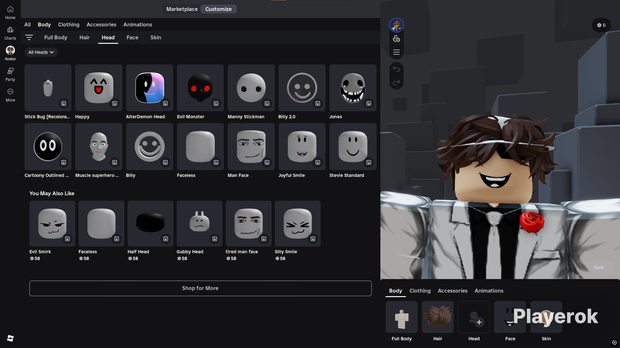Switch to the Marketplace tab
Viewport: 620px width, 348px height.
182,9
